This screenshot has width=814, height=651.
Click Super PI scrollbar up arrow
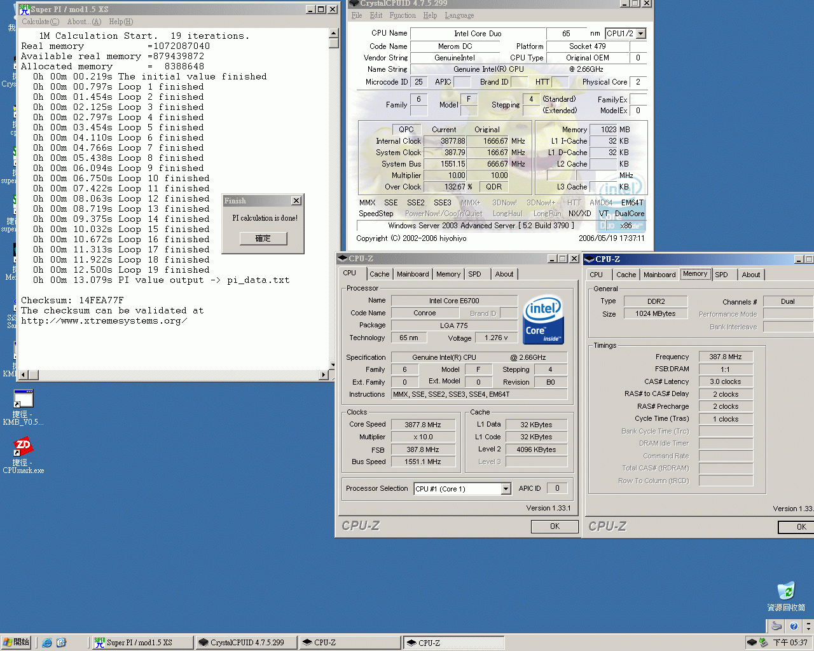pos(333,32)
